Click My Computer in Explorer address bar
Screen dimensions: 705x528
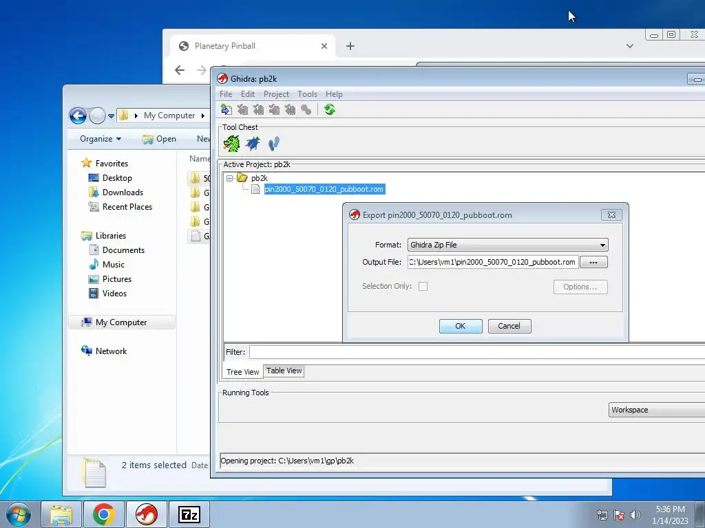(169, 115)
